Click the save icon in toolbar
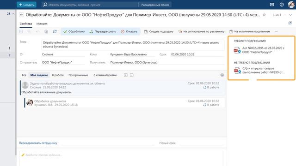Viewport: 296px width, 166px height. click(x=21, y=31)
